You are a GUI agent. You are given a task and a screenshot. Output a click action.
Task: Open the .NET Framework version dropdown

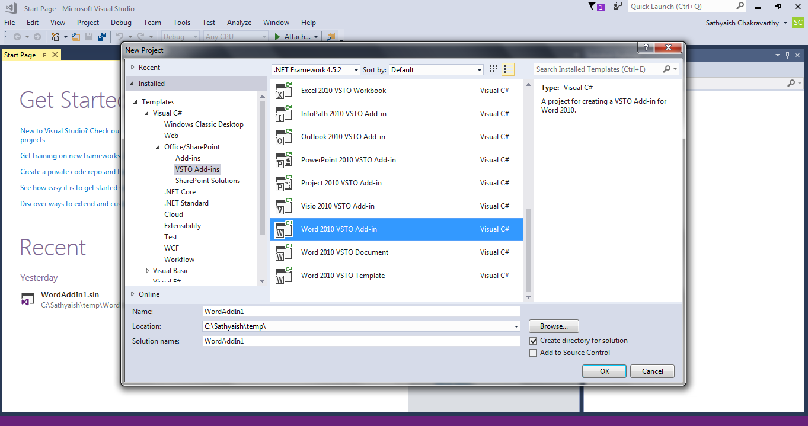coord(356,70)
